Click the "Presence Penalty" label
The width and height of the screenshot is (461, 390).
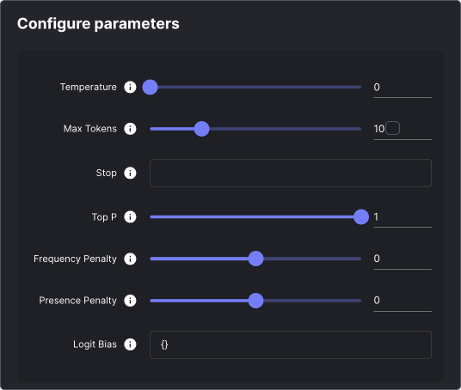point(78,301)
